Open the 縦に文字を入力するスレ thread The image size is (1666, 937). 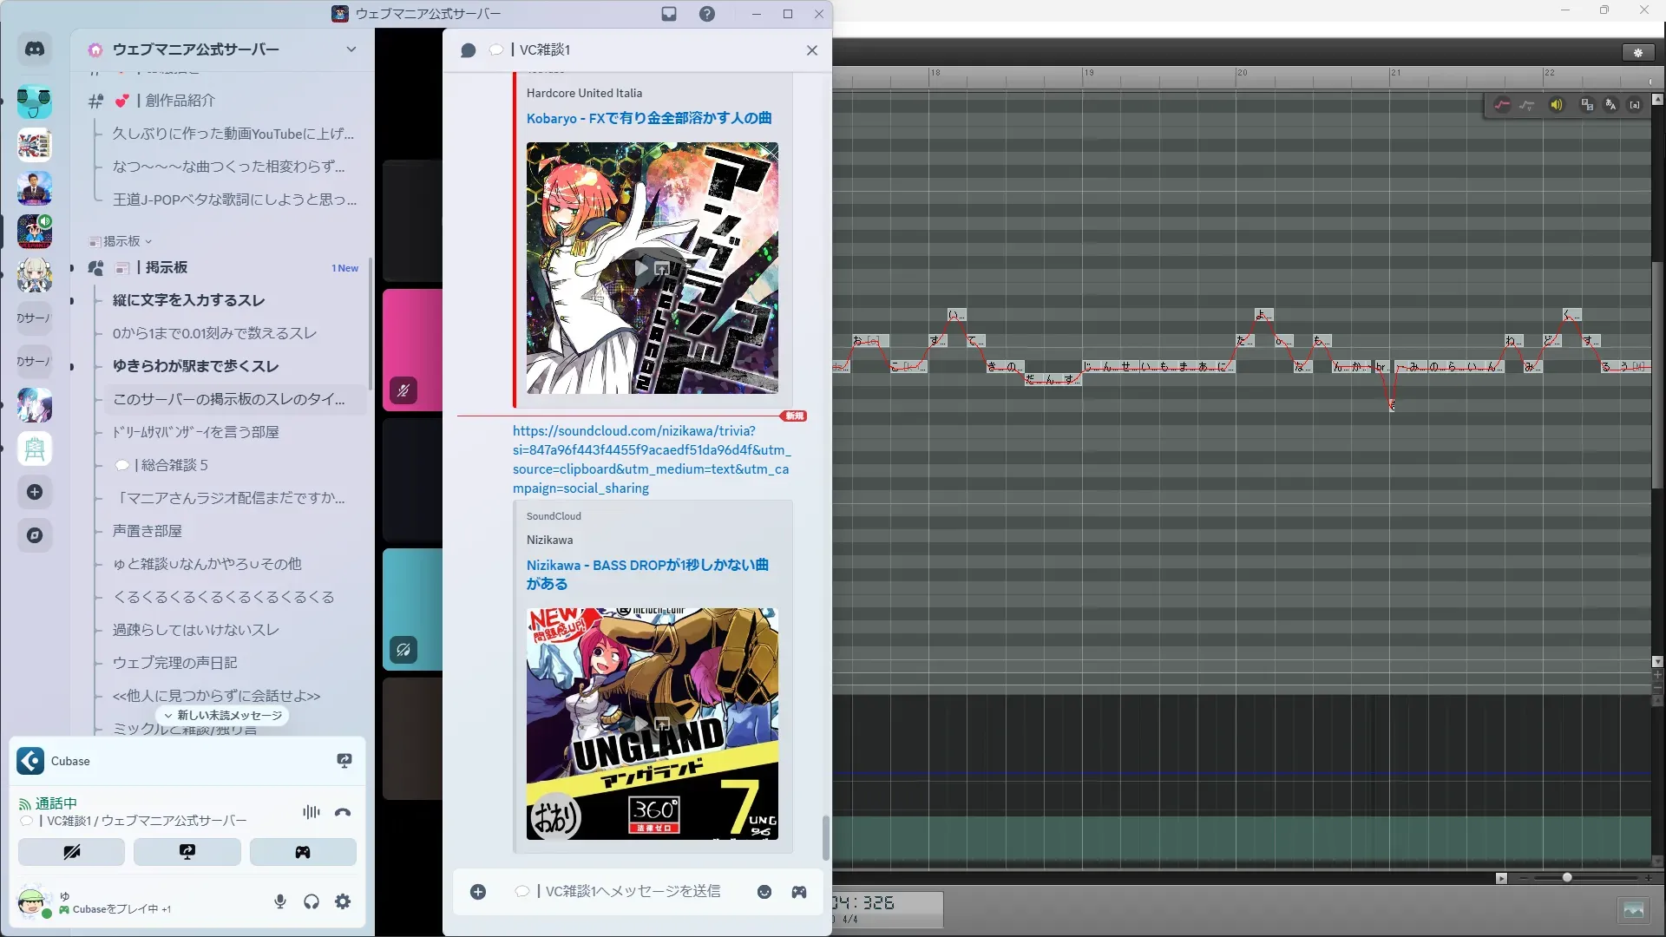pyautogui.click(x=188, y=300)
